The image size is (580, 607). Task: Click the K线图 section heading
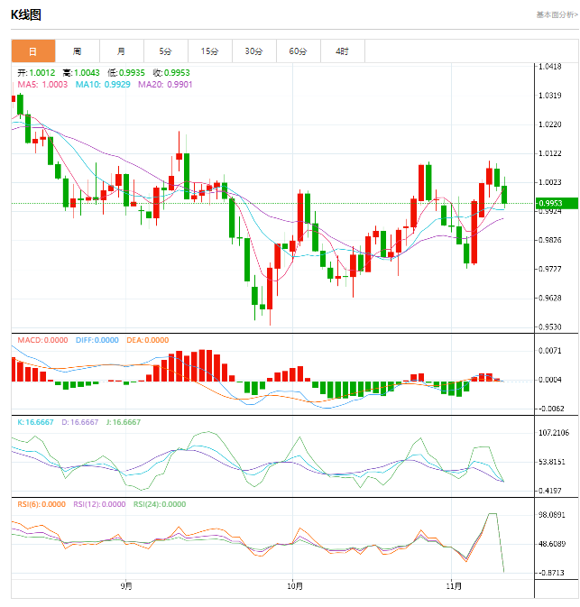click(26, 14)
